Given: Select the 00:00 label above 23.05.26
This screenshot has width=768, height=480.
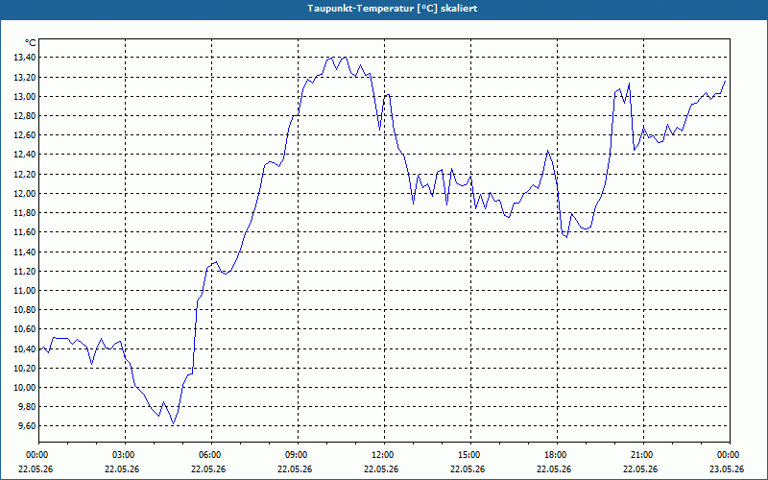Looking at the screenshot, I should pos(730,455).
